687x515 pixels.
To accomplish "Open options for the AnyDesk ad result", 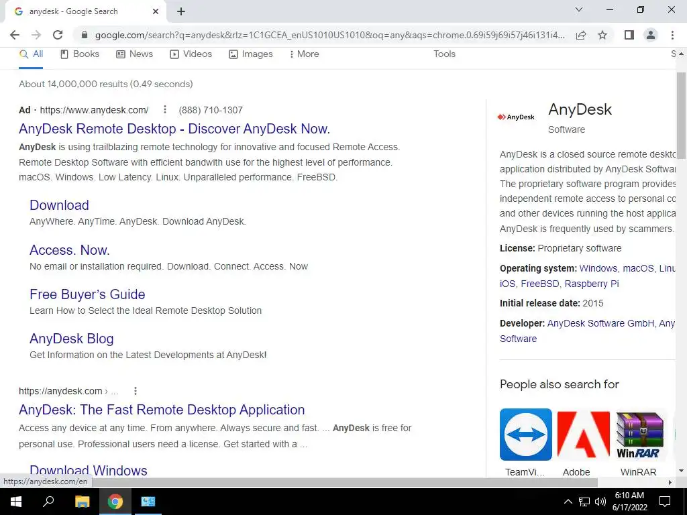I will pos(165,109).
